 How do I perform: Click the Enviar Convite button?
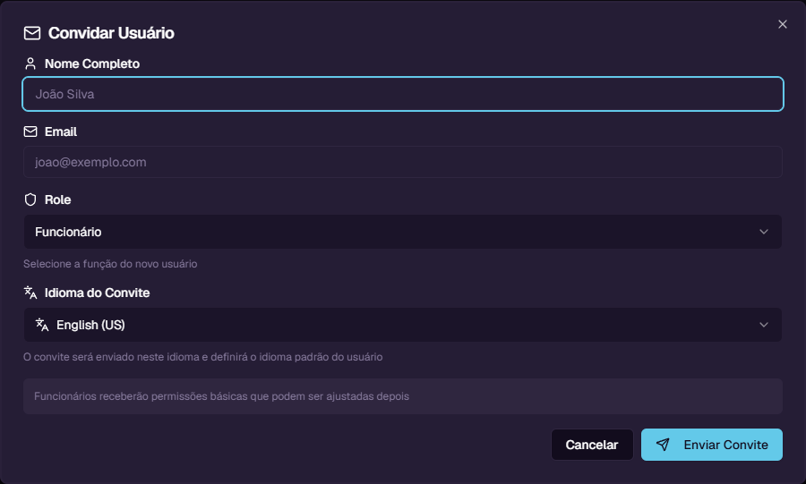[712, 445]
